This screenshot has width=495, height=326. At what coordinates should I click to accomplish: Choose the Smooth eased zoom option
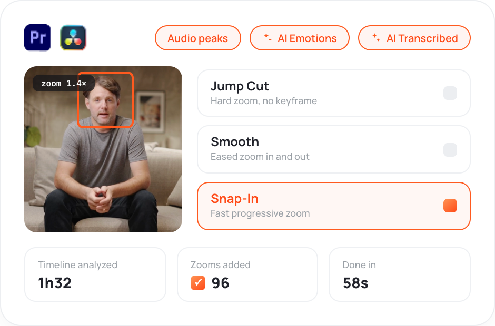(x=334, y=149)
